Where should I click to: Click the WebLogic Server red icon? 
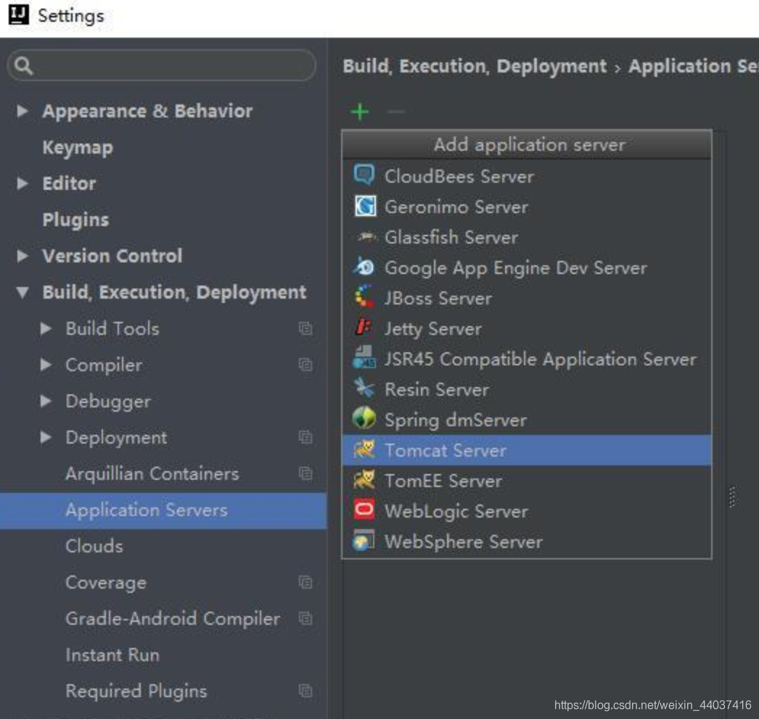coord(364,510)
